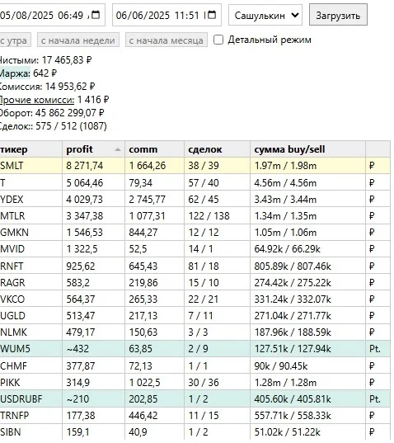Open the Прочие комисси link

pyautogui.click(x=37, y=100)
